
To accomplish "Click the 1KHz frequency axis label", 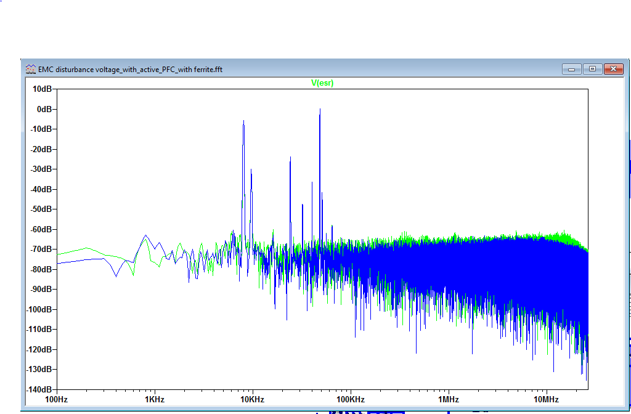I will (155, 399).
